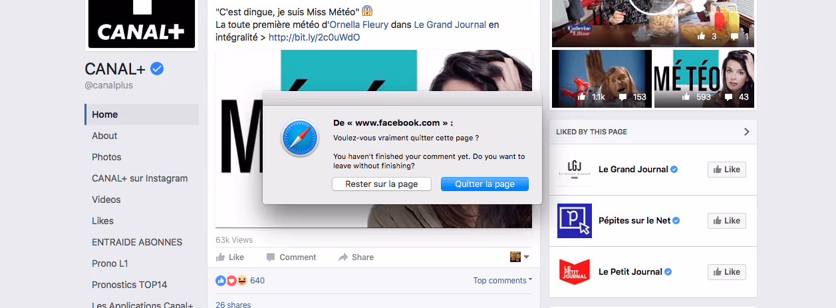The image size is (836, 308).
Task: Open the MÉTÉO video thumbnail with 593 likes
Action: coord(704,78)
